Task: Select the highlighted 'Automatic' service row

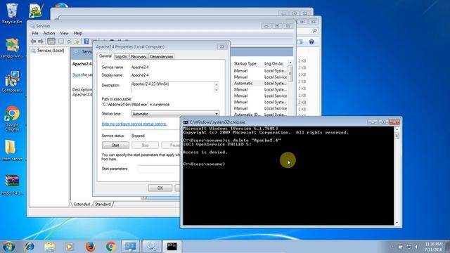Action: tap(259, 83)
